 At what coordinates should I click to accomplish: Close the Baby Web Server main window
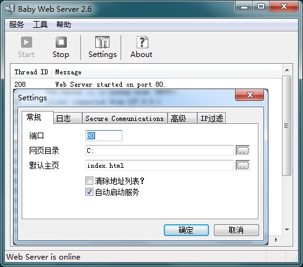click(284, 7)
